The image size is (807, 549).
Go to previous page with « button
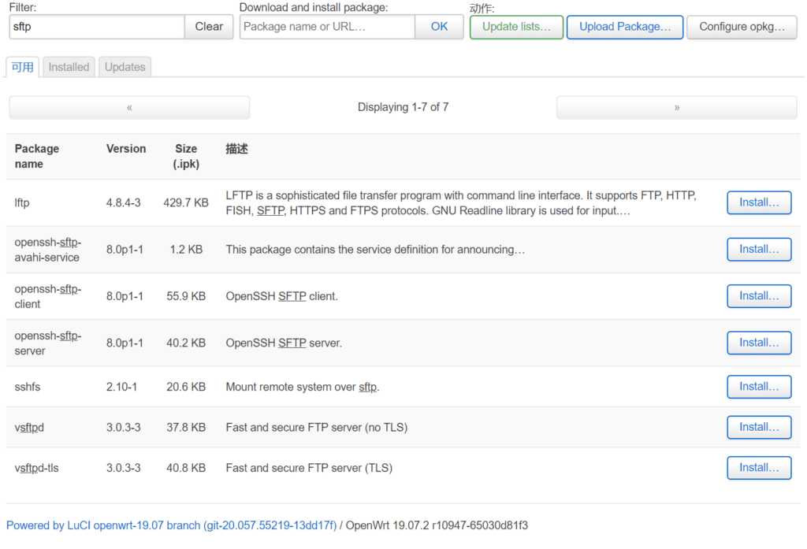(x=128, y=107)
